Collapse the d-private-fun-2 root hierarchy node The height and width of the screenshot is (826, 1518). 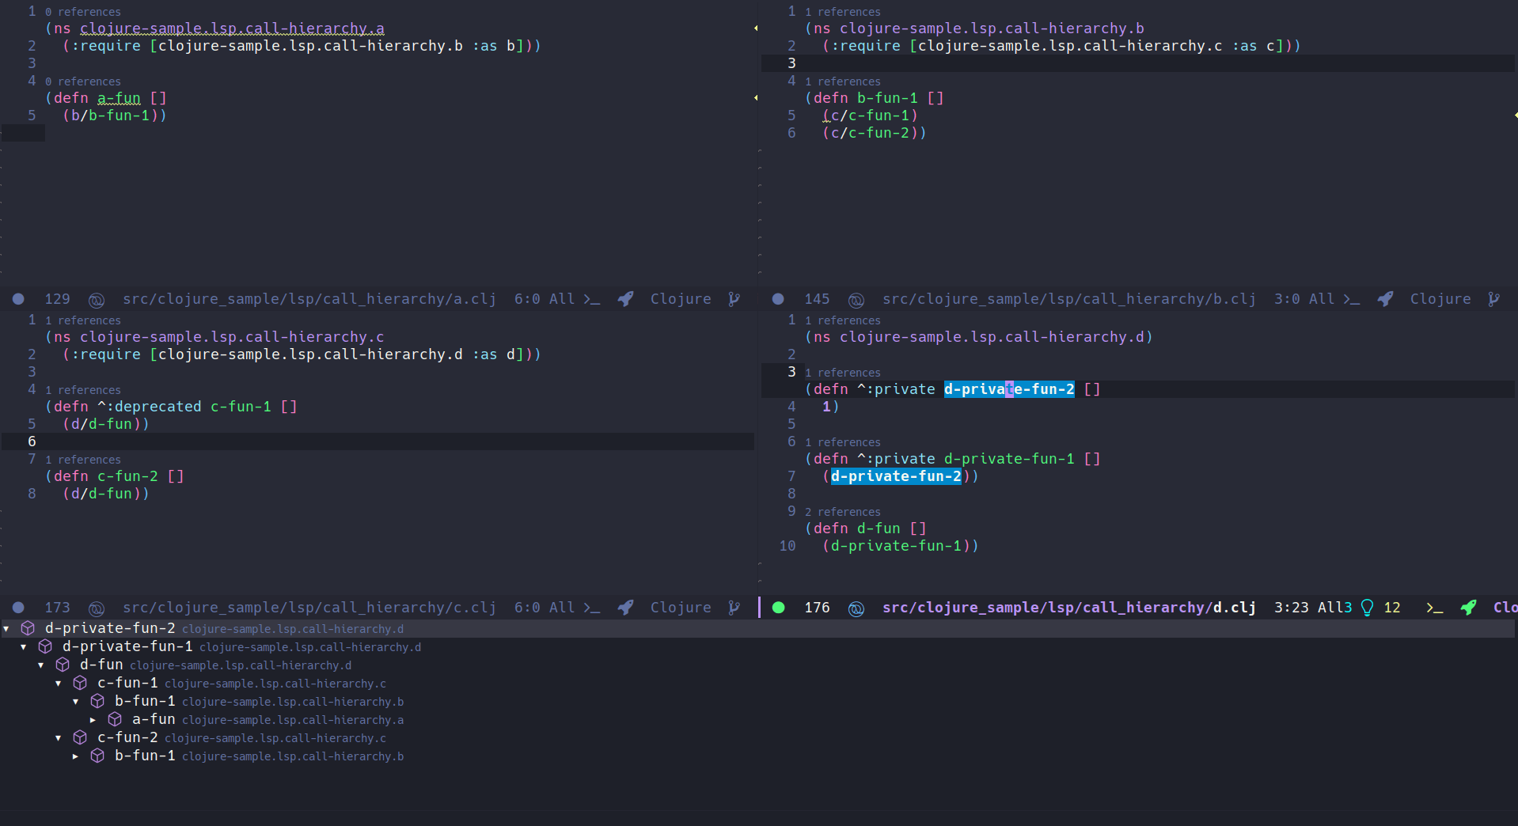tap(6, 628)
